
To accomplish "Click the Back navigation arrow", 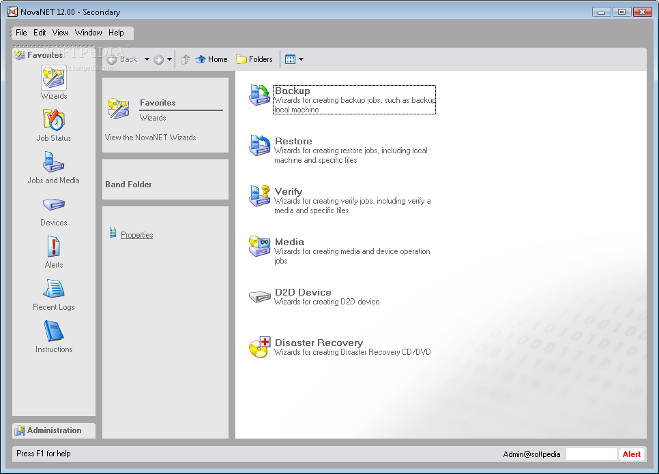I will click(112, 59).
